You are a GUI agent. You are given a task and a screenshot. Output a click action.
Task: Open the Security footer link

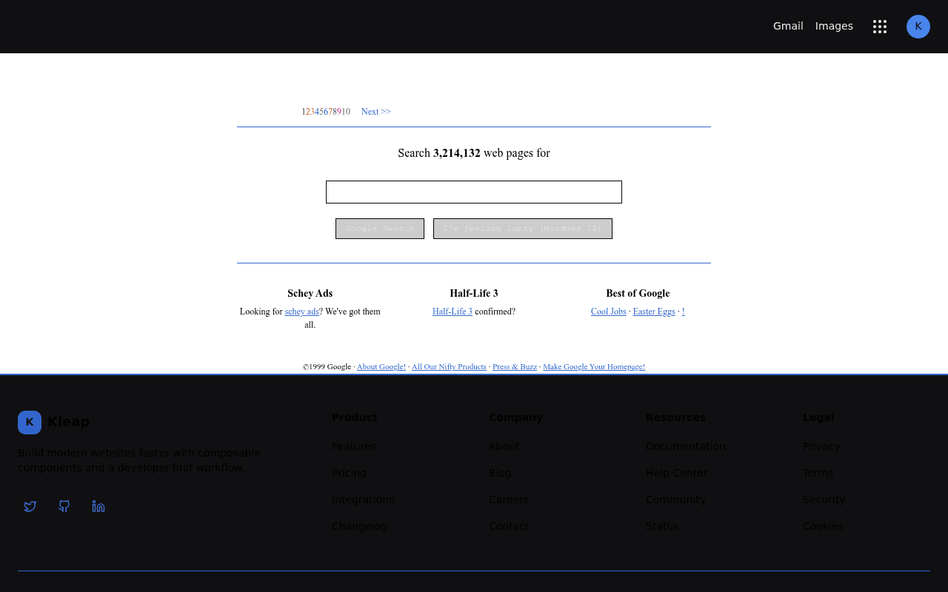click(824, 499)
